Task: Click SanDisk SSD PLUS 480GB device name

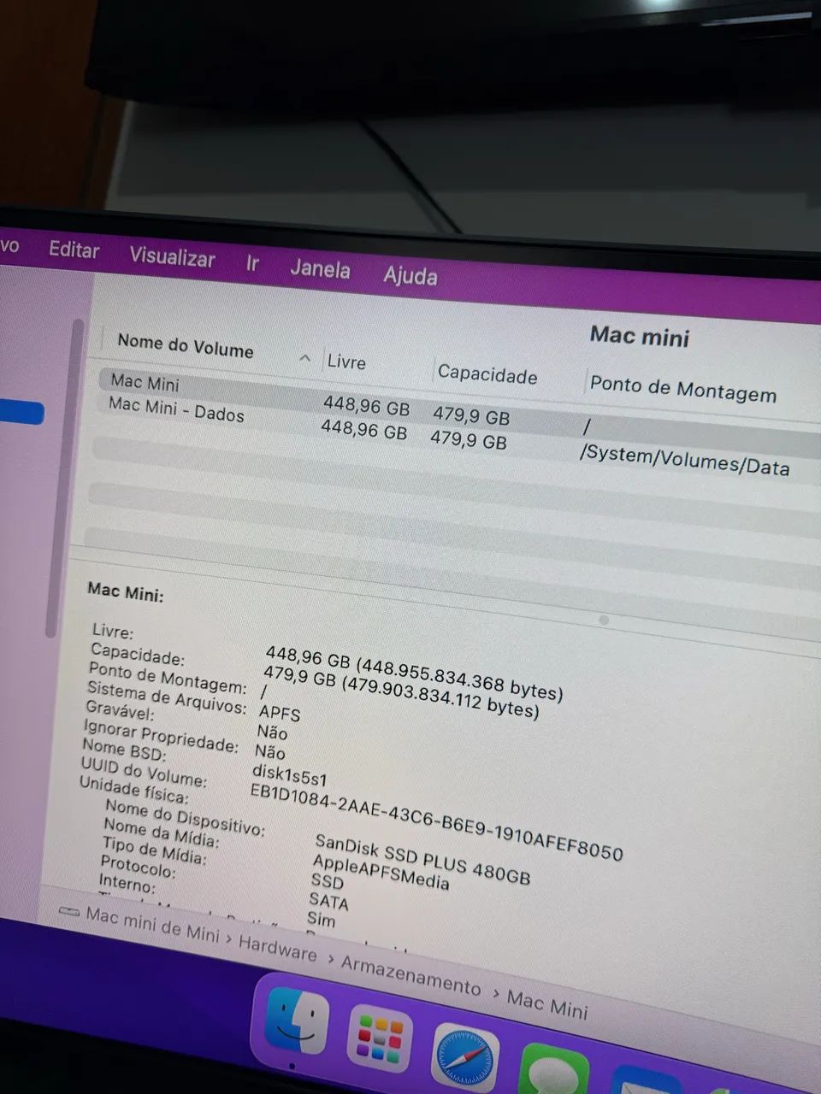Action: click(422, 861)
